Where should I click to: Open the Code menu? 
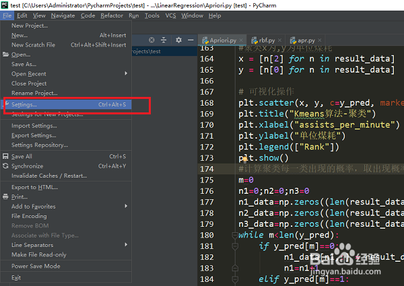click(88, 15)
